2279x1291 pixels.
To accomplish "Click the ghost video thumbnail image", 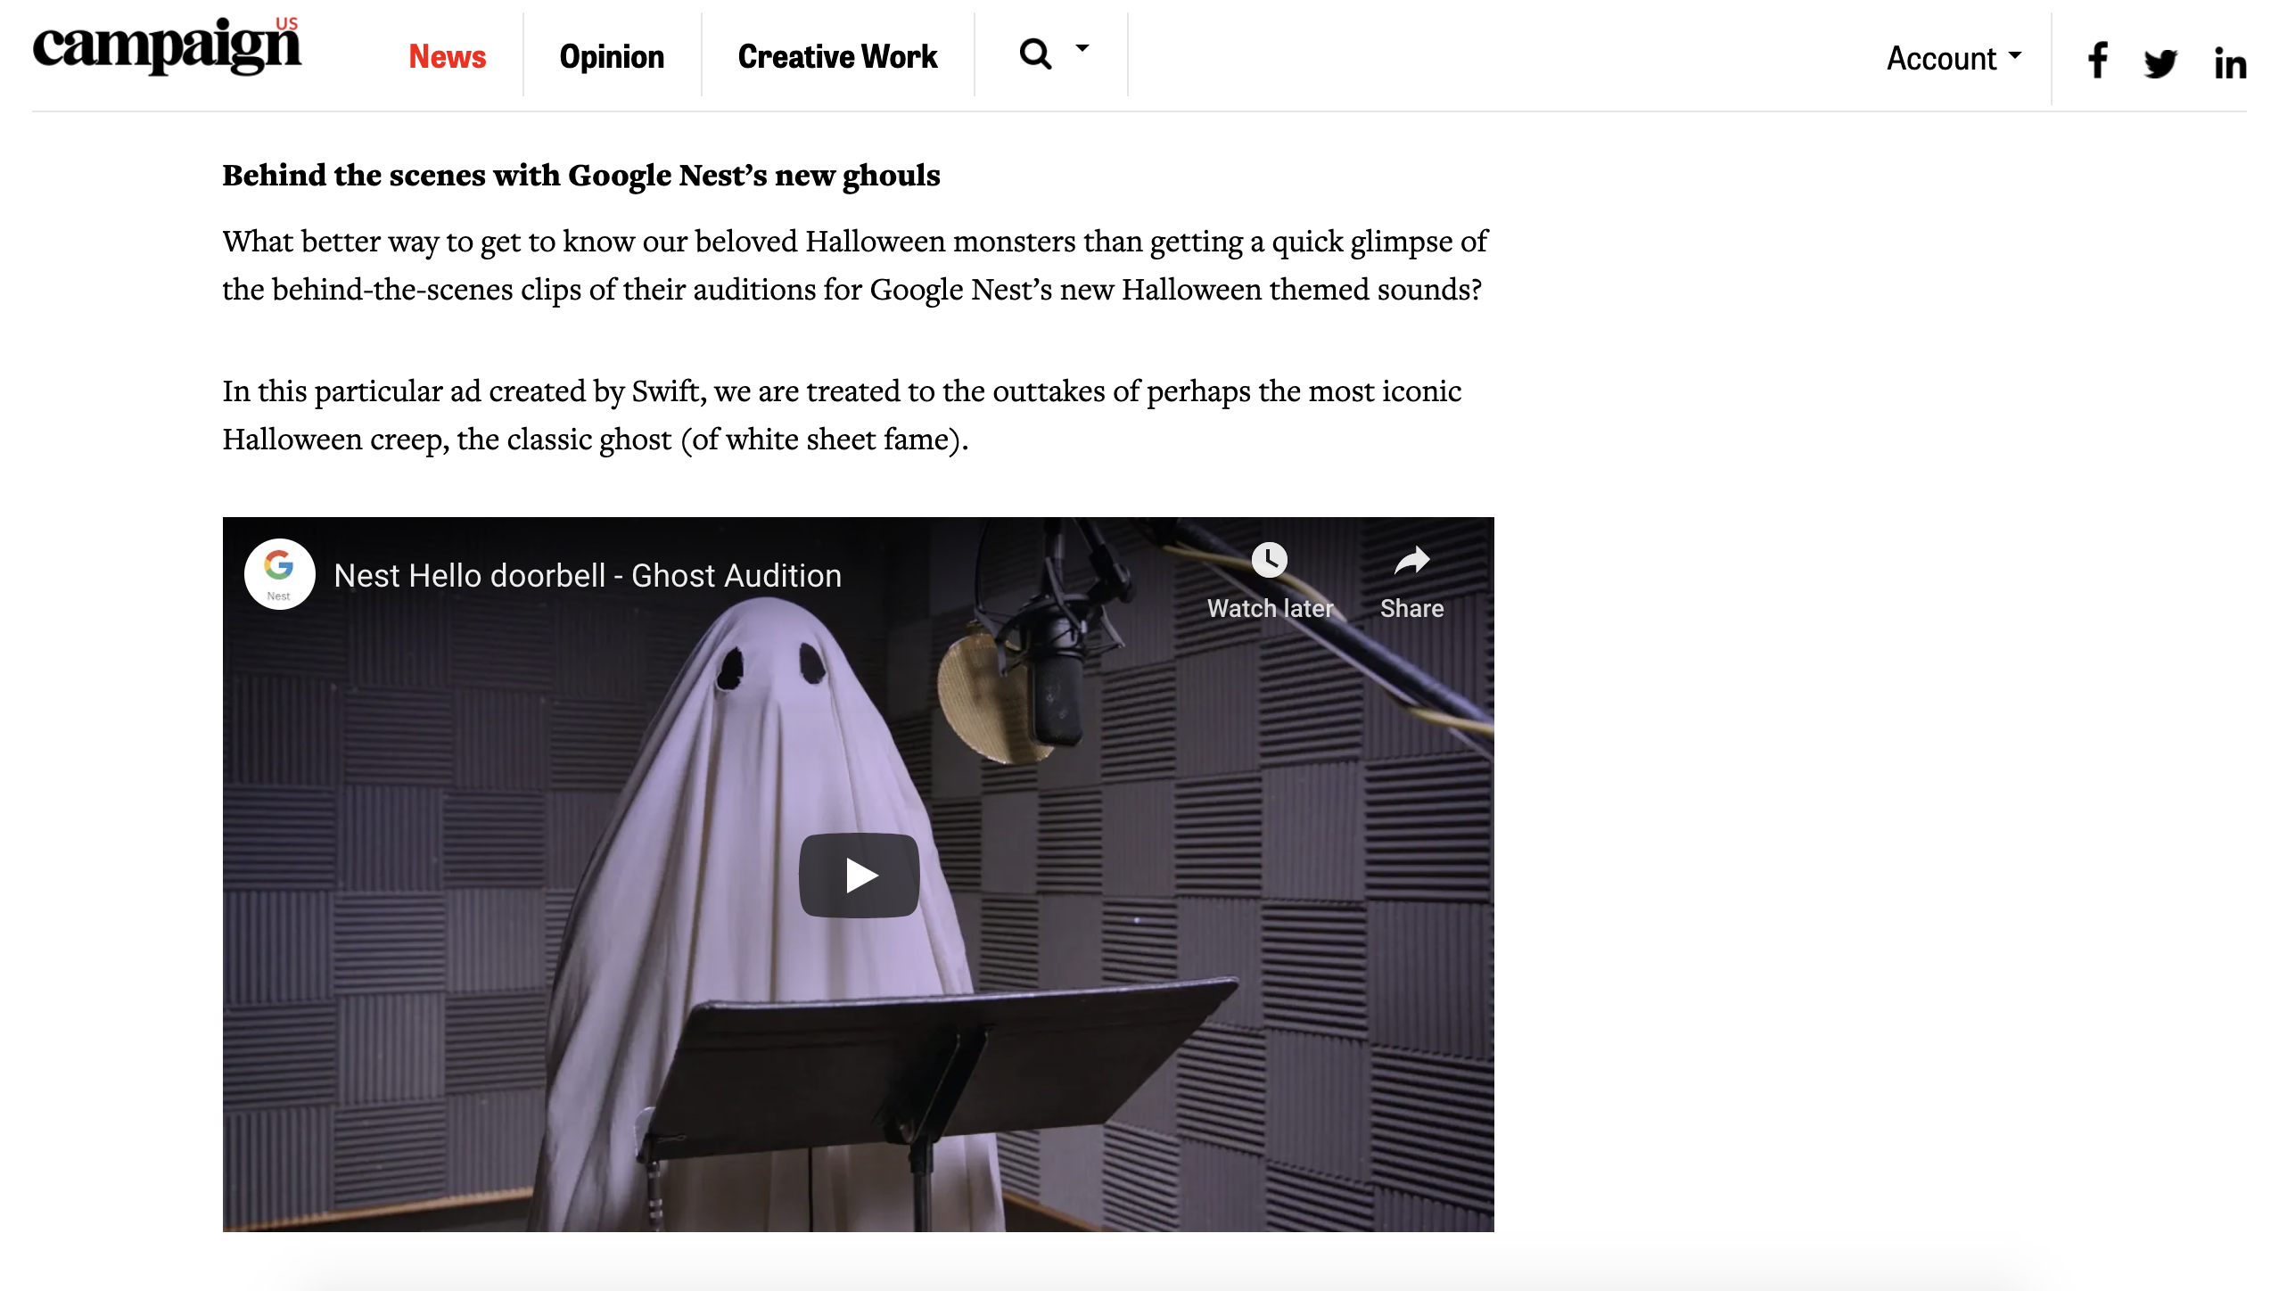I will pyautogui.click(x=858, y=874).
